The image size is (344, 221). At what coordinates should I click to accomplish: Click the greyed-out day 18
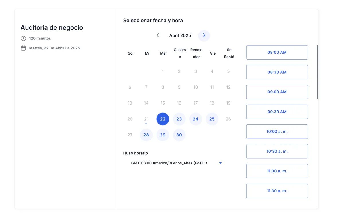tap(212, 103)
